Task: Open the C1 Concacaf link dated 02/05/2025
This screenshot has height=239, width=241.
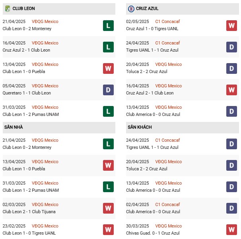Action: tap(167, 21)
